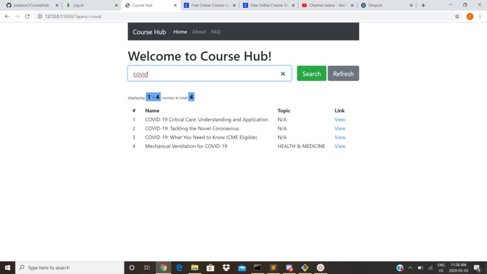Click the Topic column header

pos(284,111)
